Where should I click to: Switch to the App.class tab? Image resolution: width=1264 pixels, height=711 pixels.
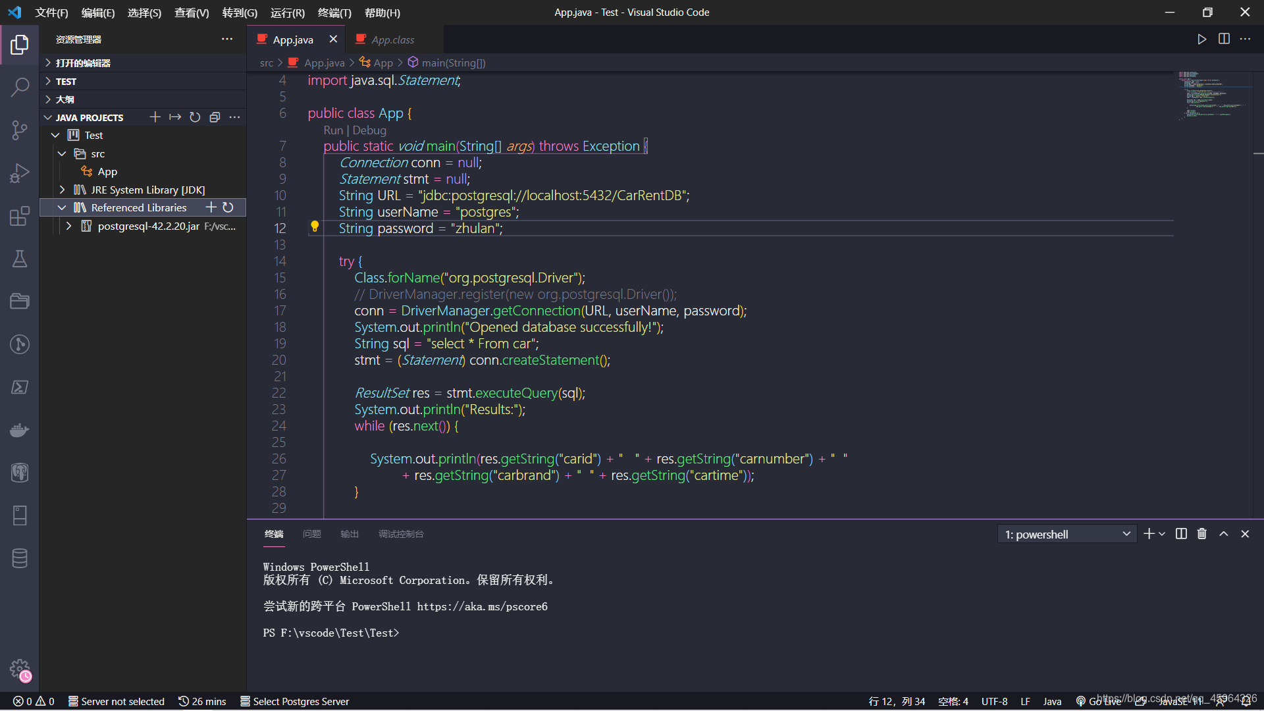[392, 39]
